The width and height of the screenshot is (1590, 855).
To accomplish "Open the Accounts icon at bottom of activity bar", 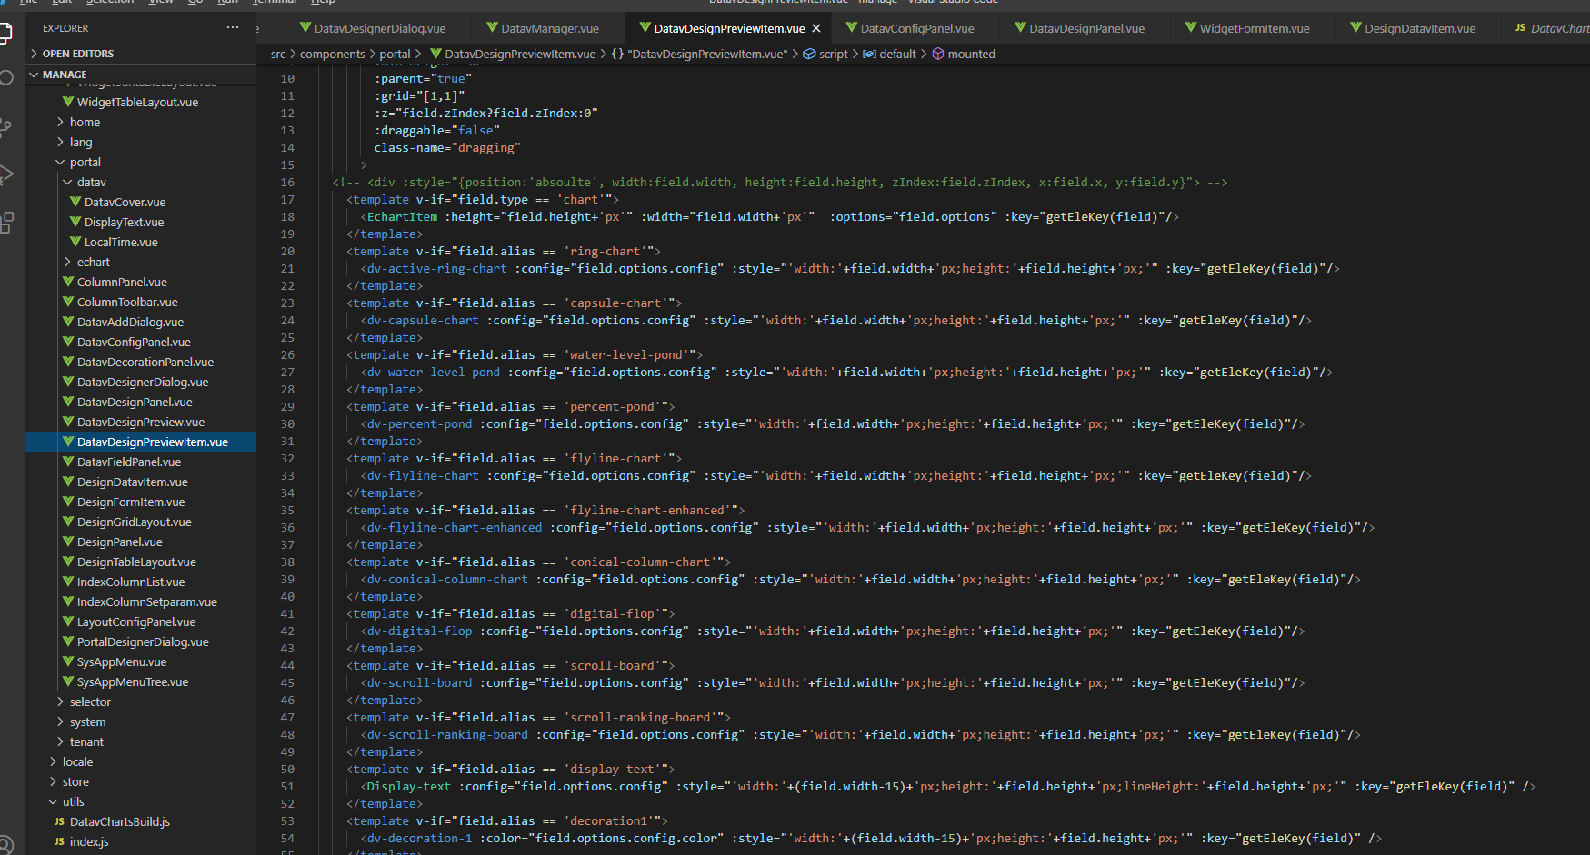I will pyautogui.click(x=5, y=844).
